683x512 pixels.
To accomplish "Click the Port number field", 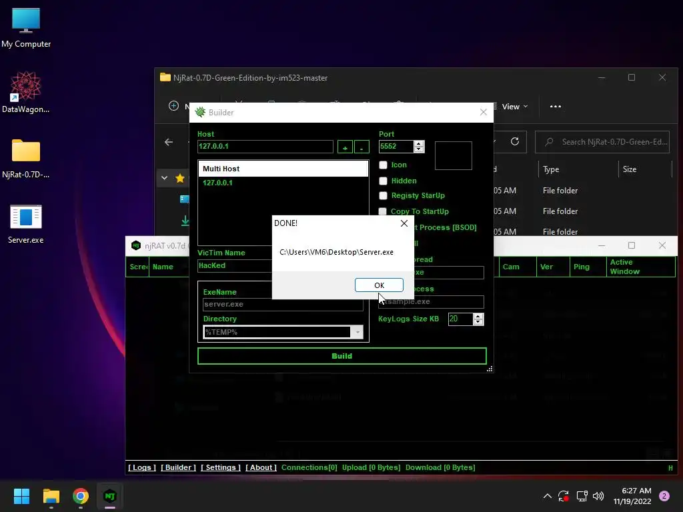I will tap(396, 146).
